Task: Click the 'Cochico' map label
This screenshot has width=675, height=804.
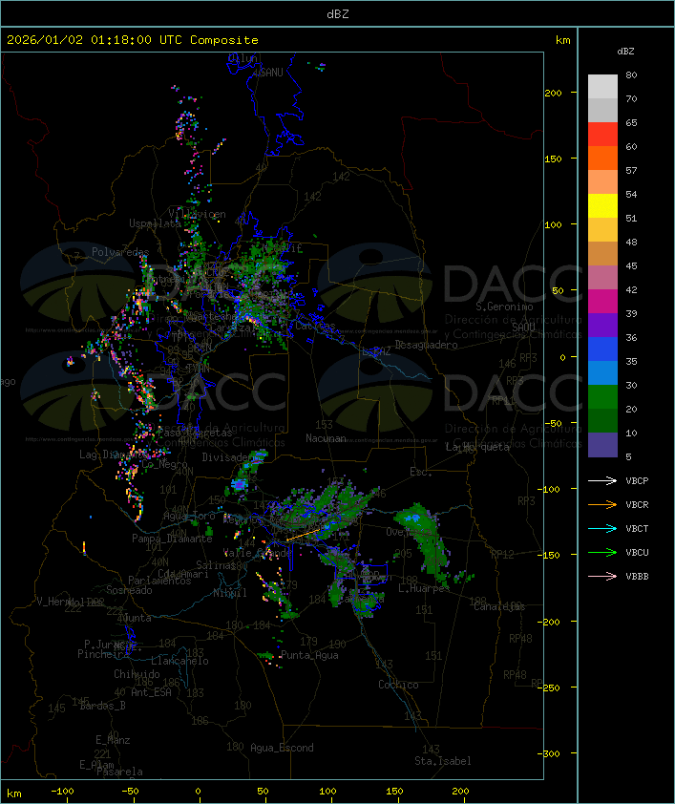Action: [x=398, y=685]
